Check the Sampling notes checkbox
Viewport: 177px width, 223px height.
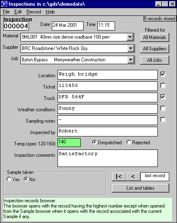pos(163,119)
